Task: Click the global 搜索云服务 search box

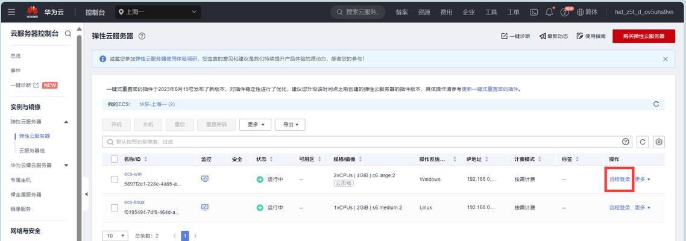Action: click(358, 12)
